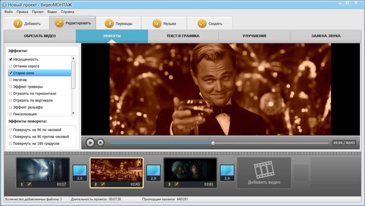Click Количество добавленных файлов status text
365x206 pixels.
point(33,199)
